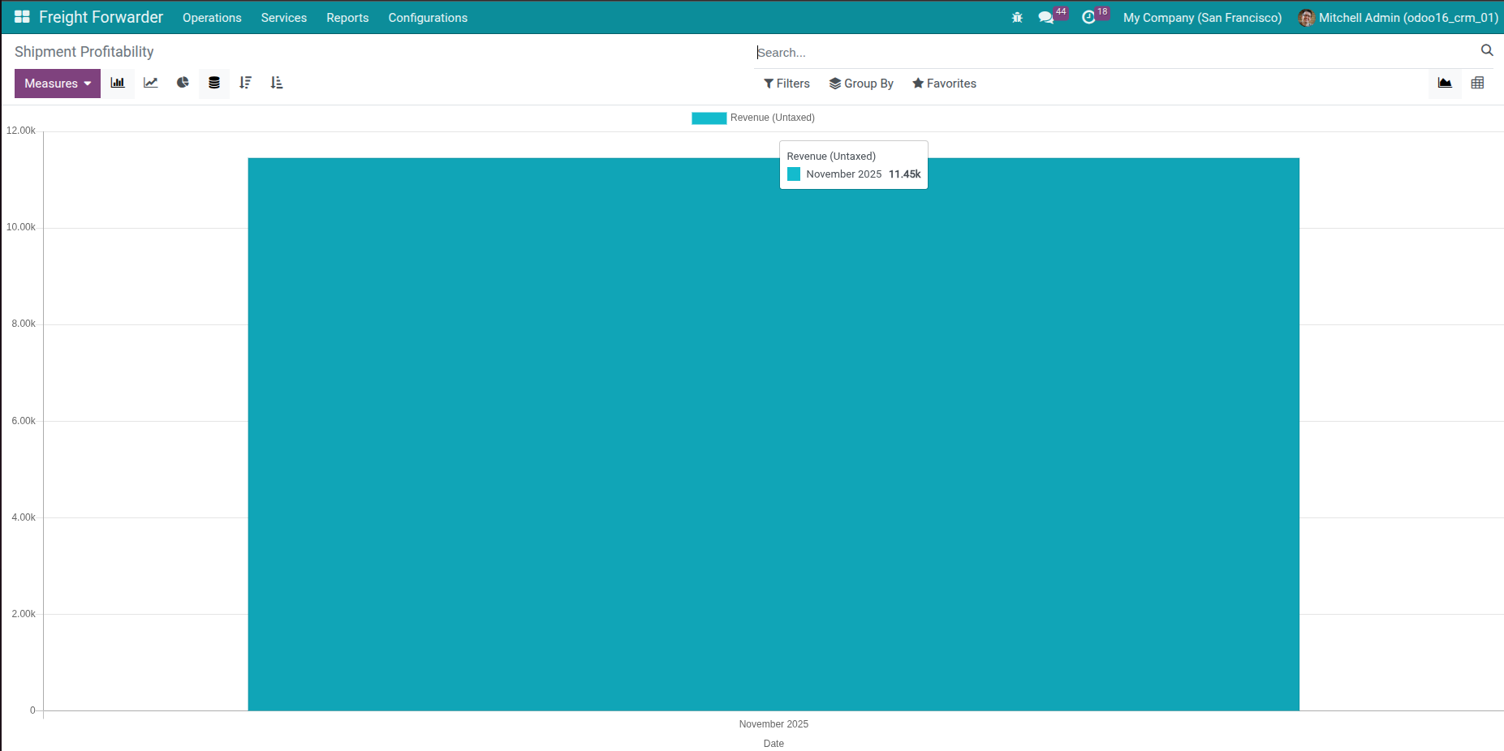The height and width of the screenshot is (751, 1504).
Task: Toggle Revenue (Untaxed) legend color swatch
Action: [709, 118]
